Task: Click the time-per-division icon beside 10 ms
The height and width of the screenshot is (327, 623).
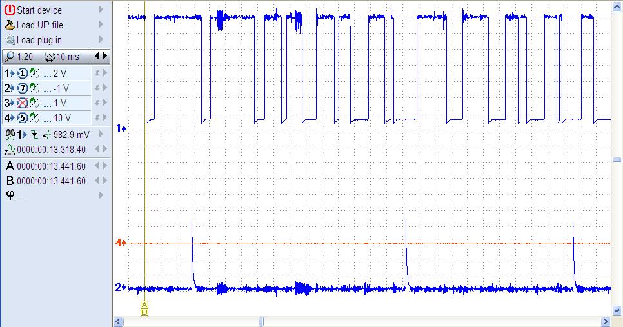Action: [49, 57]
